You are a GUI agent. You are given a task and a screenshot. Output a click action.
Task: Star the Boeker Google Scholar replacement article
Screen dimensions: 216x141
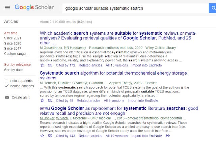tap(42, 136)
